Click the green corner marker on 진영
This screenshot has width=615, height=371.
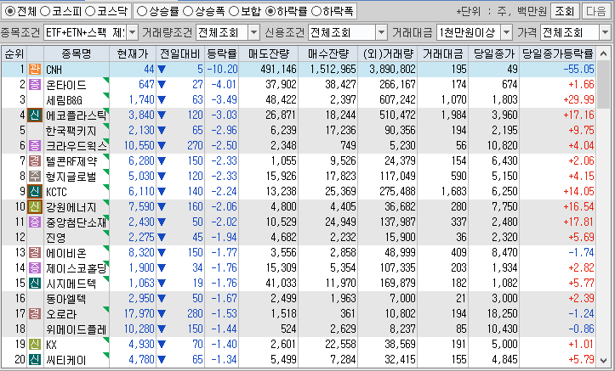point(106,233)
